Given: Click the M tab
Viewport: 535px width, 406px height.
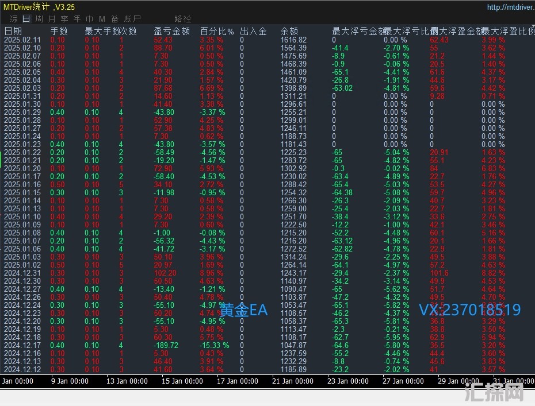Looking at the screenshot, I should [102, 19].
